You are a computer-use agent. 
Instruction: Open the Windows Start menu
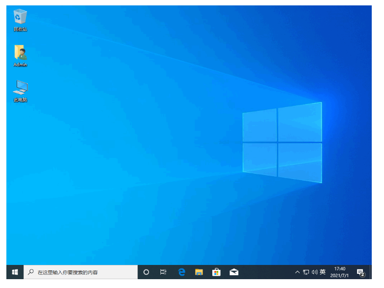pos(15,272)
